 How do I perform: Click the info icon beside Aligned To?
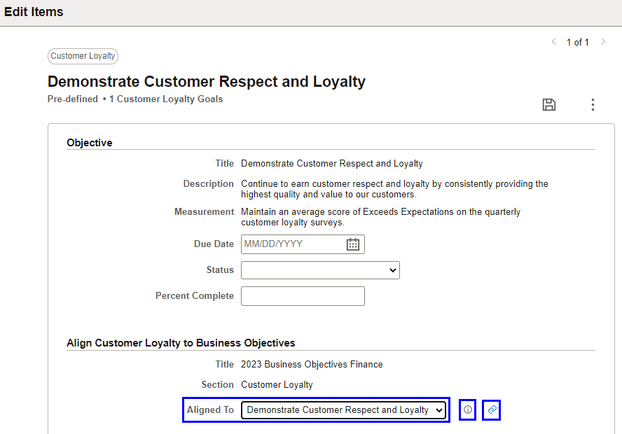coord(467,409)
